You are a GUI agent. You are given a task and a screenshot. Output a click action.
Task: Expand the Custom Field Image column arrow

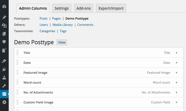177,102
